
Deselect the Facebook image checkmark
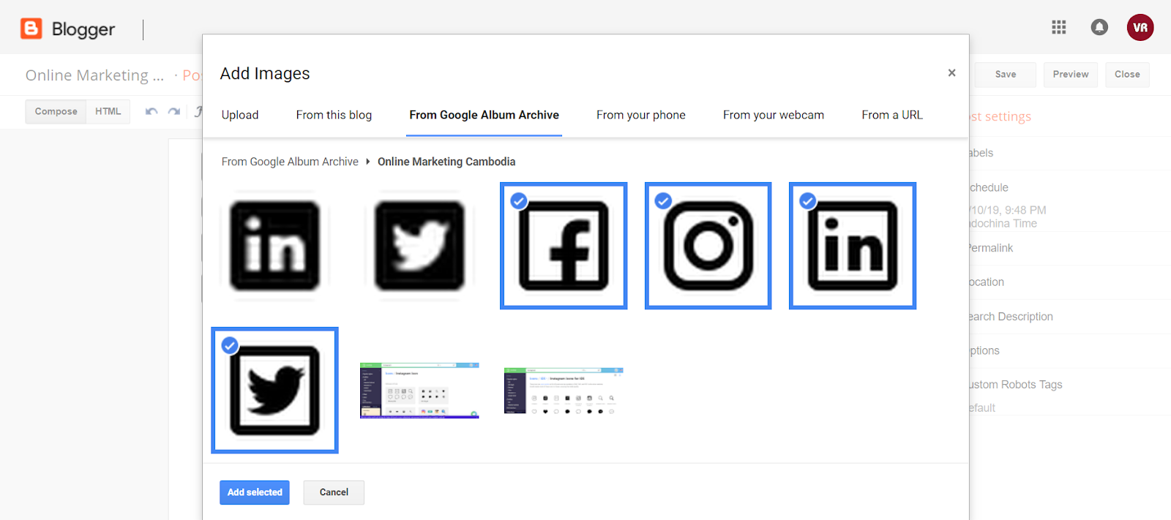click(x=518, y=200)
